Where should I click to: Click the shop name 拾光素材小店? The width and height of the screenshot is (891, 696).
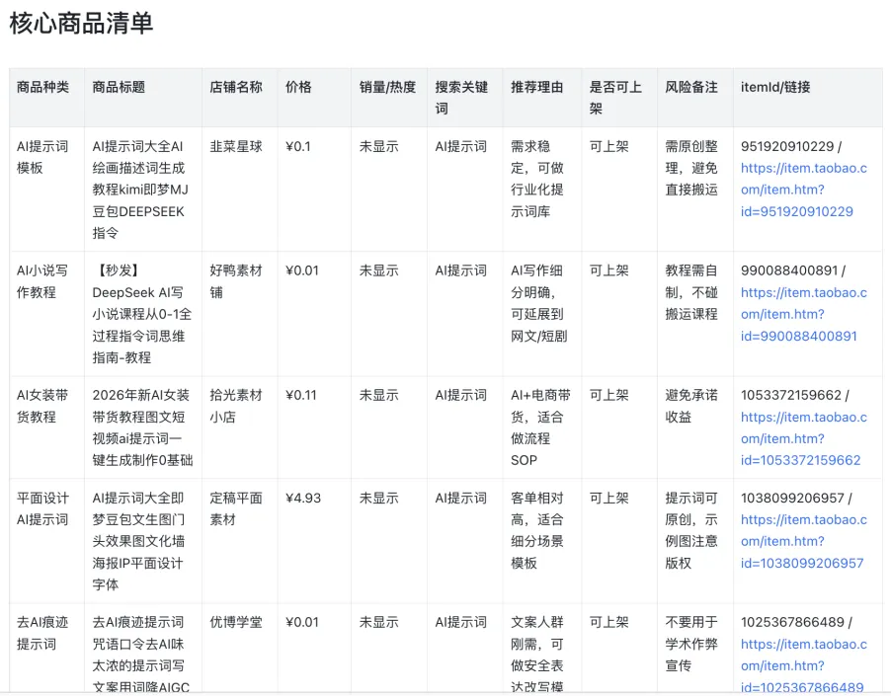pyautogui.click(x=236, y=406)
